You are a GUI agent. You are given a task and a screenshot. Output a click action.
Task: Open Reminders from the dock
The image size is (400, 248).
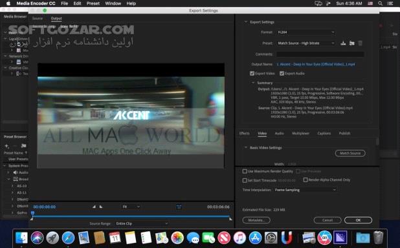pyautogui.click(x=146, y=238)
